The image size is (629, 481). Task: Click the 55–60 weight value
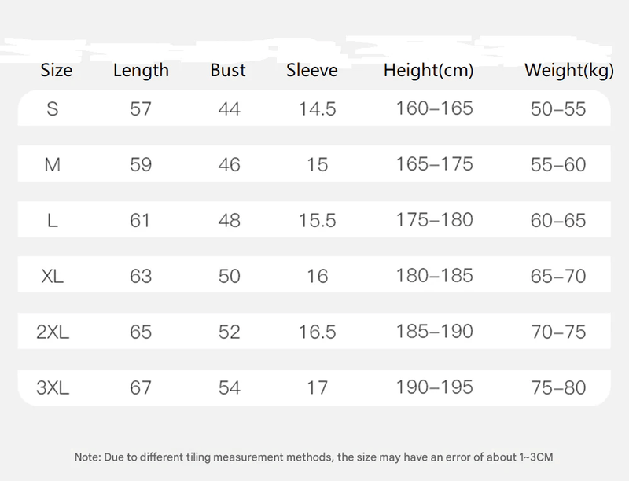pos(558,164)
